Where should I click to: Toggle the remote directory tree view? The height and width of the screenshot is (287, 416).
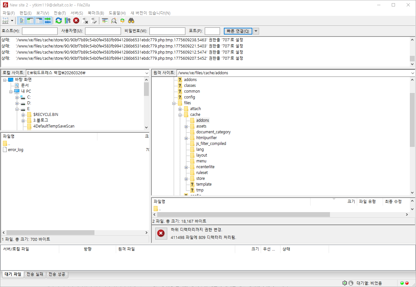[x=39, y=21]
